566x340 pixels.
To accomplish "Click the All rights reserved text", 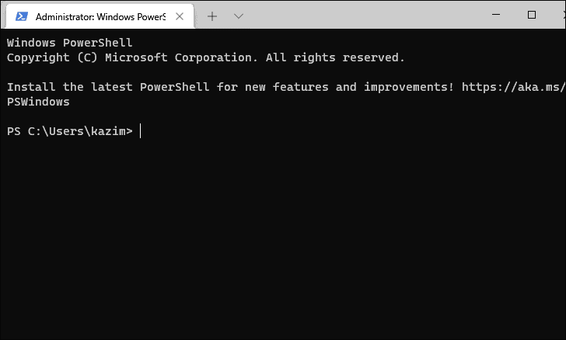I will tap(335, 57).
